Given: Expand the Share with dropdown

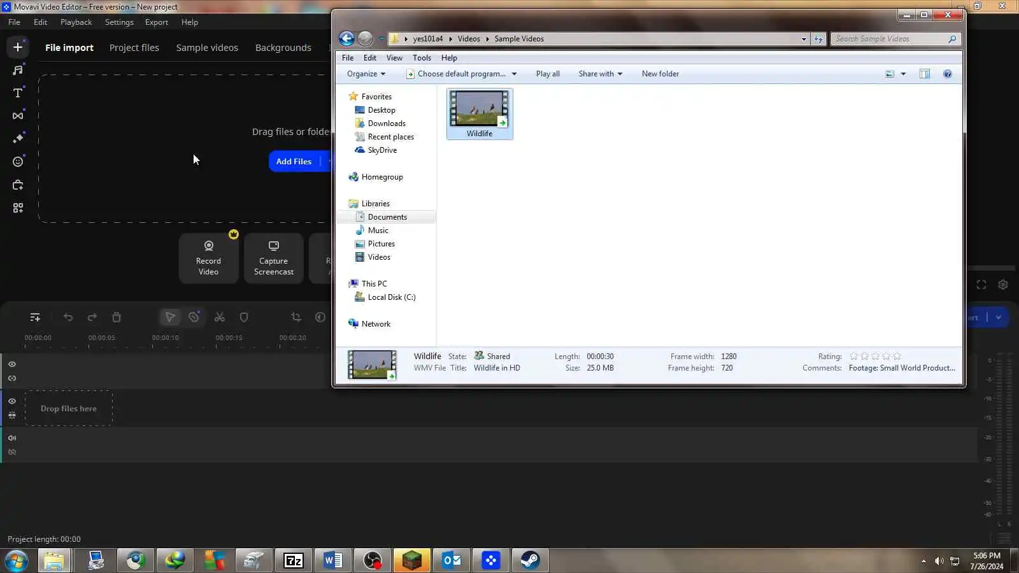Looking at the screenshot, I should point(600,74).
